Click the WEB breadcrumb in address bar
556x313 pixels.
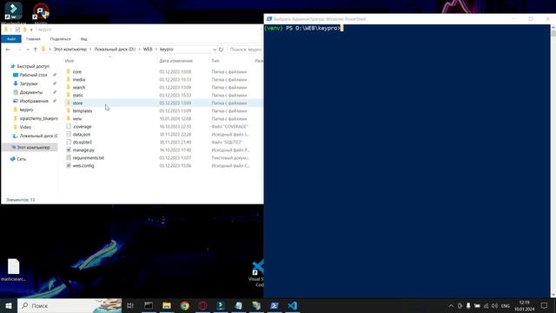tap(148, 50)
